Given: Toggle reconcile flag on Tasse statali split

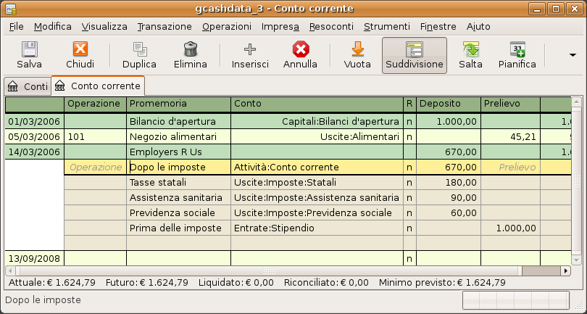Looking at the screenshot, I should (x=409, y=183).
